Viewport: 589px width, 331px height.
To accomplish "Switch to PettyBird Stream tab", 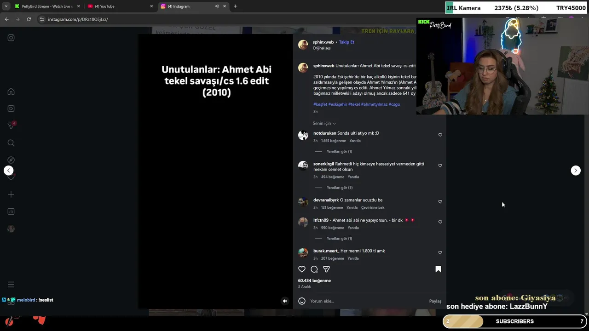I will click(x=44, y=6).
